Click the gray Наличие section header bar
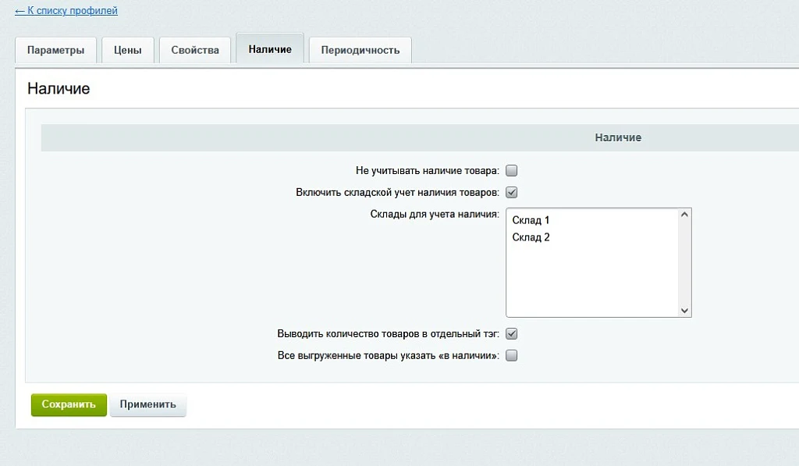This screenshot has width=799, height=466. [420, 137]
